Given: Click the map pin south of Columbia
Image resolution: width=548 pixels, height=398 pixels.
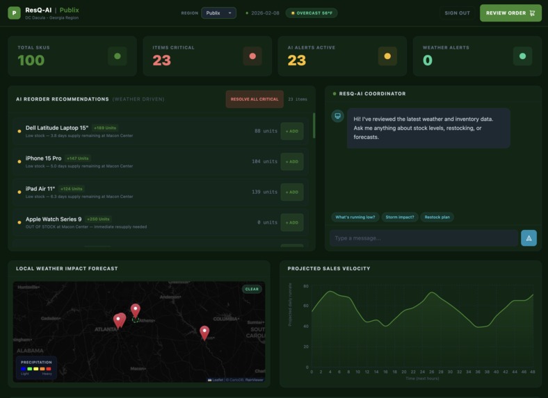Looking at the screenshot, I should pyautogui.click(x=204, y=333).
